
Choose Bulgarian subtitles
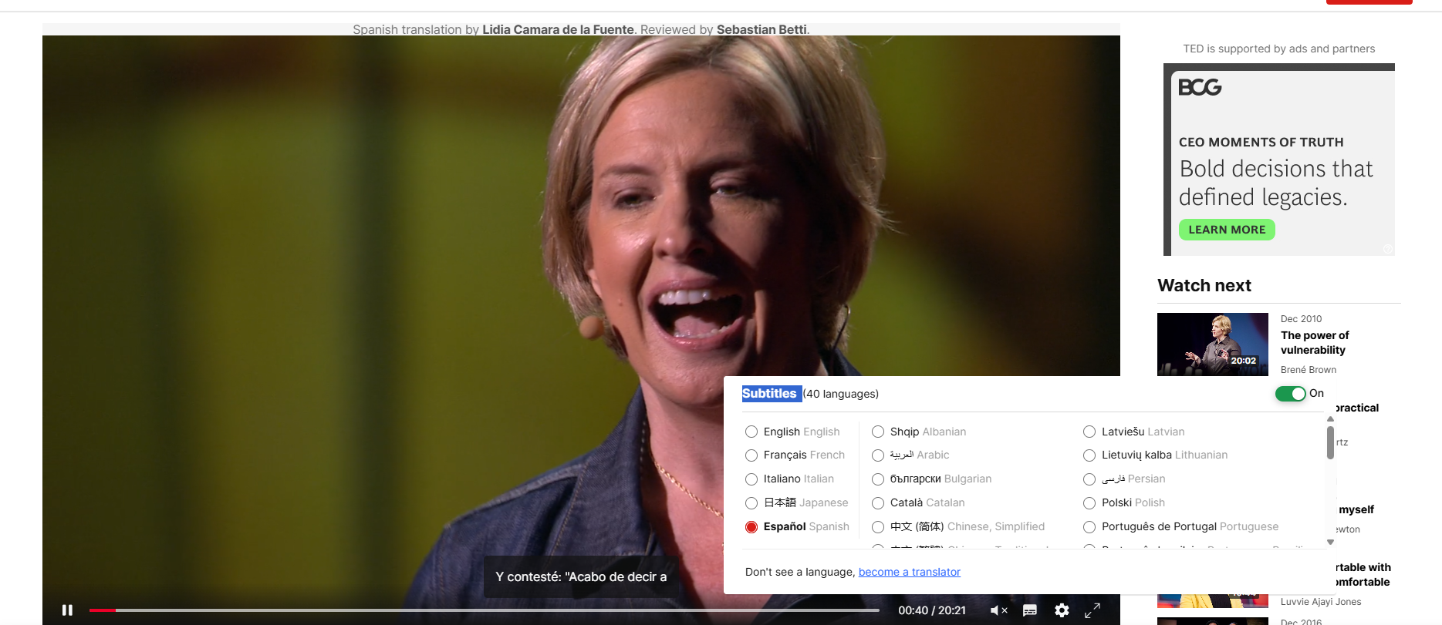coord(878,479)
